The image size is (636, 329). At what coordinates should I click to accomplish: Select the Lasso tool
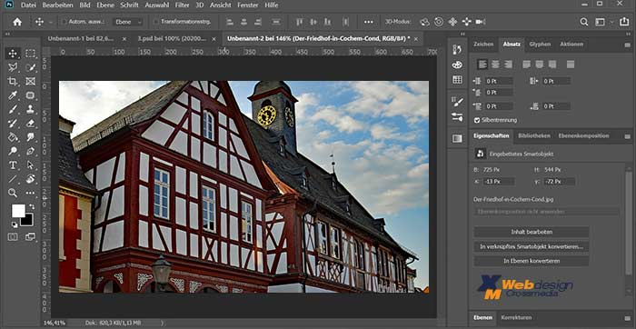click(13, 67)
